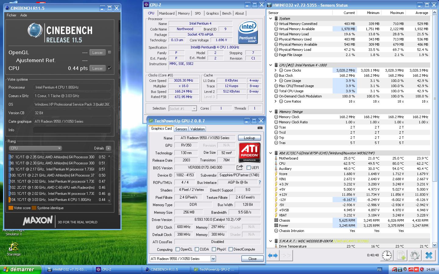
Task: Click the Lookup button in GPU-Z
Action: 249,138
